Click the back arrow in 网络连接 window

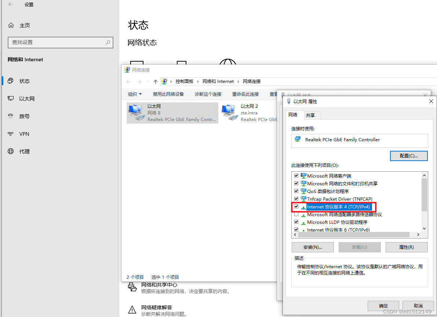(x=128, y=81)
